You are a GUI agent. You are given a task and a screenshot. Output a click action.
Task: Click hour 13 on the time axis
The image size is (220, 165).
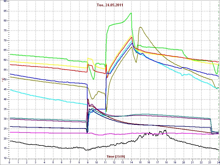(x=122, y=162)
